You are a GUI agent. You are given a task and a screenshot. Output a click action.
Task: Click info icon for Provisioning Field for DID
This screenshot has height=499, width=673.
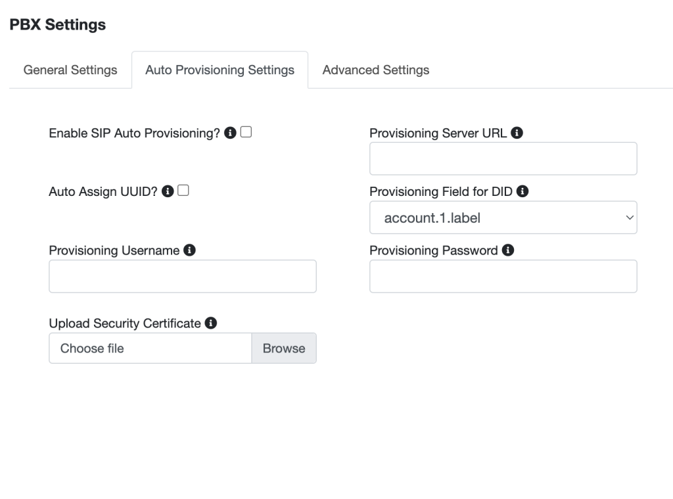[523, 191]
